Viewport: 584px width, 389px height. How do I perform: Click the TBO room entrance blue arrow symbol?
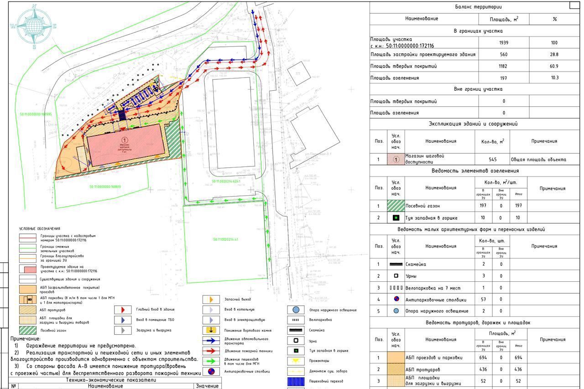click(122, 320)
